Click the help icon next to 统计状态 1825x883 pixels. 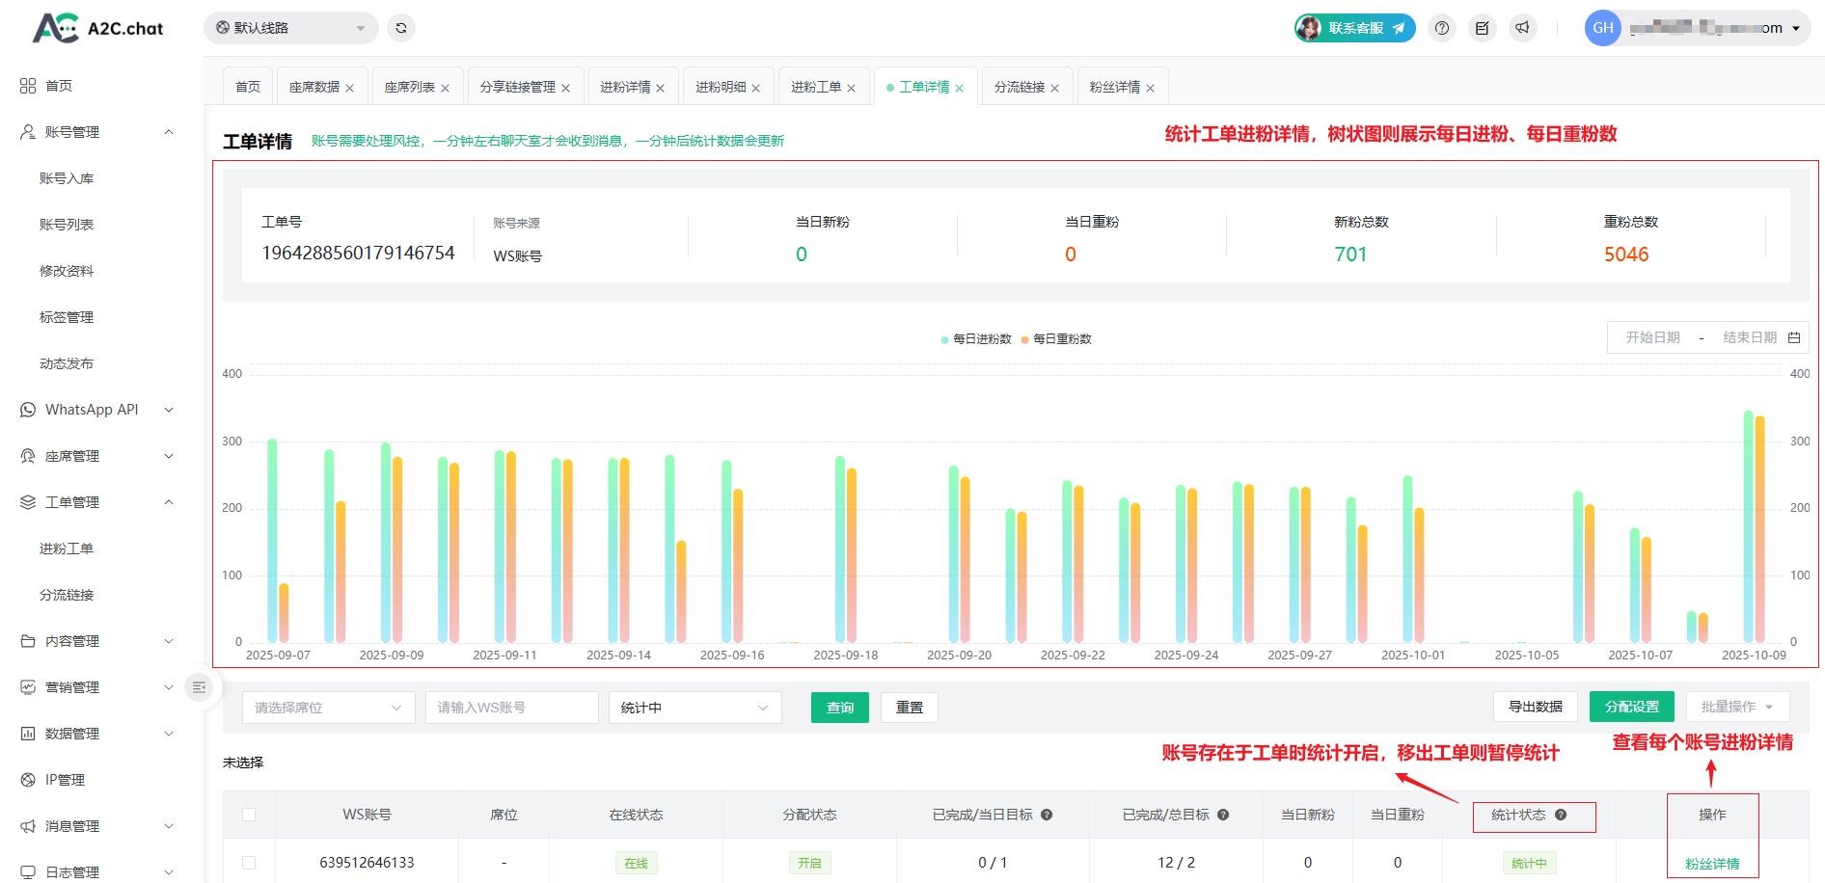tap(1561, 816)
